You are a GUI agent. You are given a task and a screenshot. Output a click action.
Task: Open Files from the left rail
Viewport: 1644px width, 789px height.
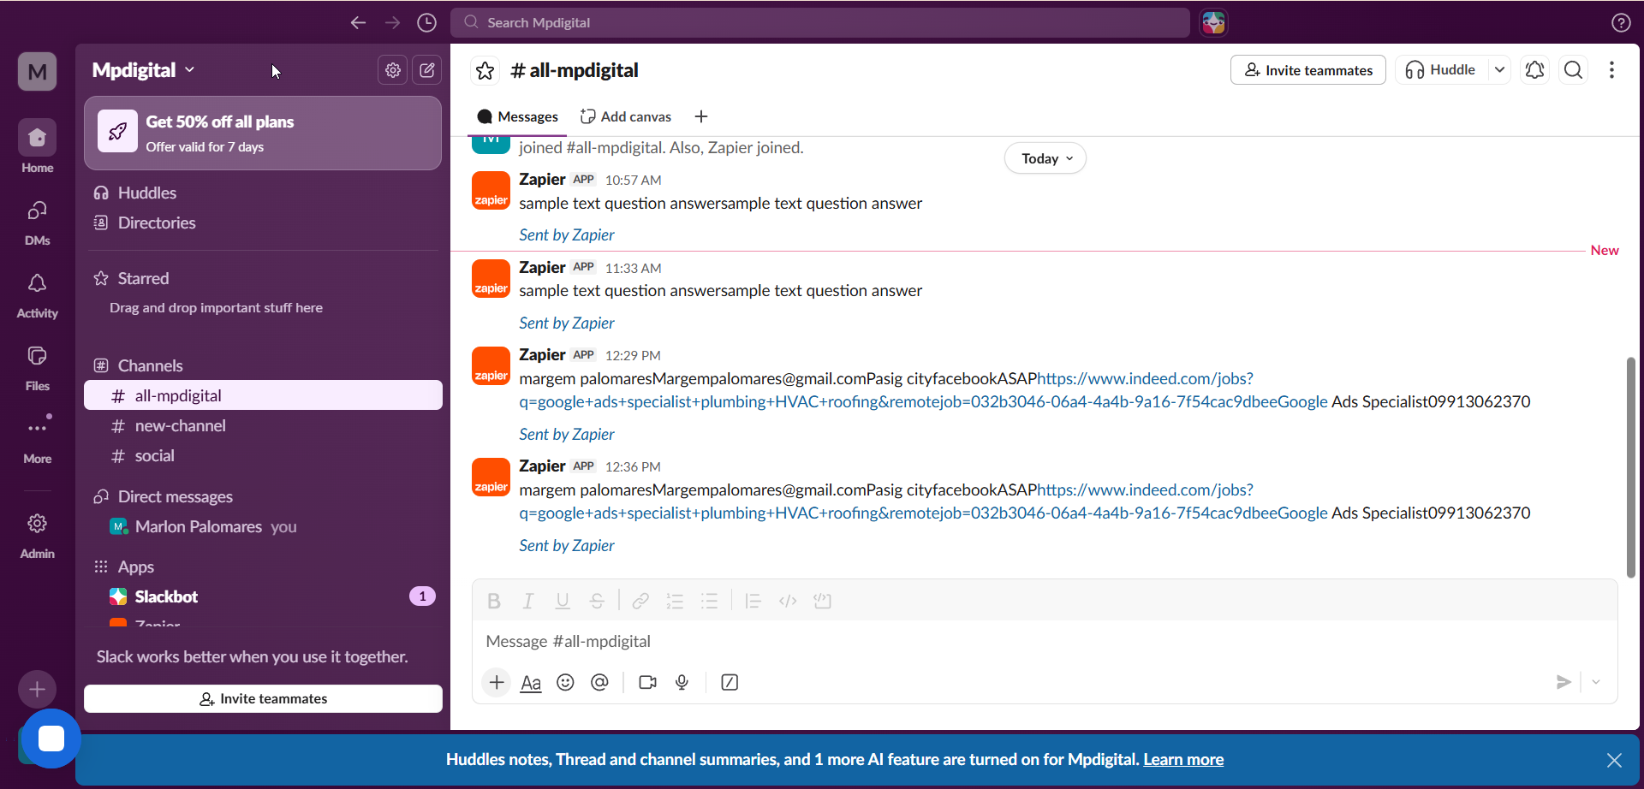click(36, 366)
